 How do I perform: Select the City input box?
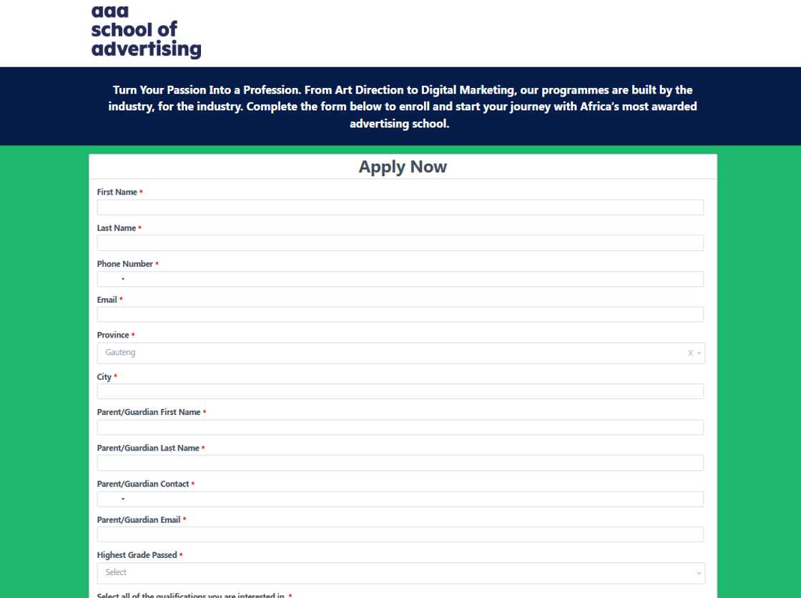(400, 391)
